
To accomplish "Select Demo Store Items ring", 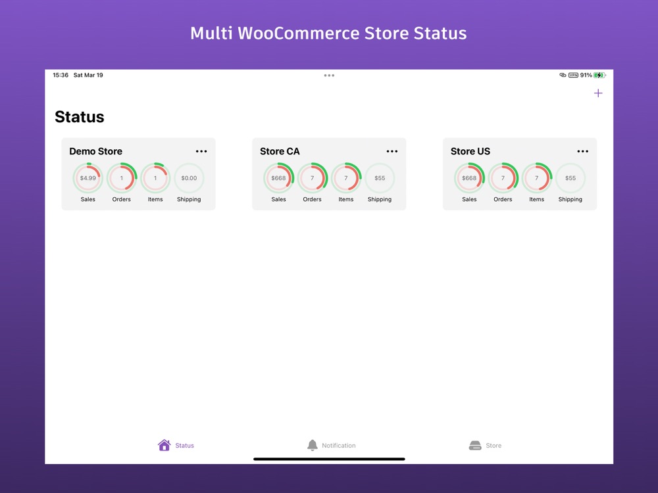I will click(x=155, y=177).
